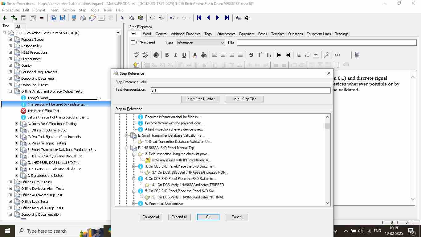Switch to the Word tab

147,34
